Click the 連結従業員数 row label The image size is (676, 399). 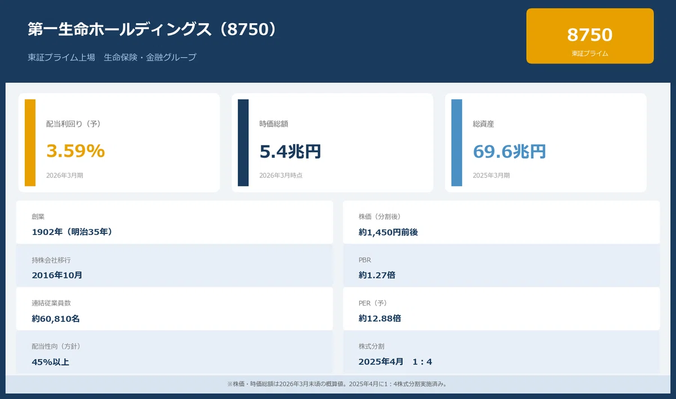51,303
